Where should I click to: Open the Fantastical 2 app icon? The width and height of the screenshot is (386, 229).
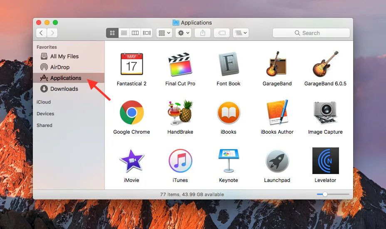coord(132,64)
